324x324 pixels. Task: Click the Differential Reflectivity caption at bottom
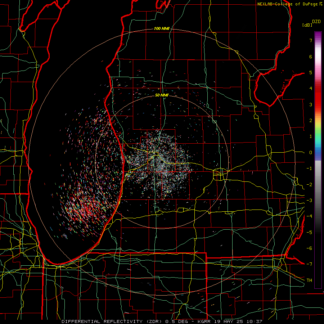tap(162, 321)
